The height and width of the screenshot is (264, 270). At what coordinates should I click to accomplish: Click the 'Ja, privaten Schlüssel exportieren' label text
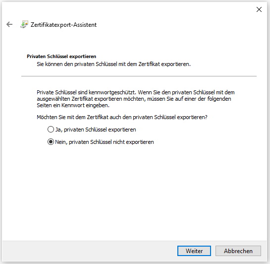(x=96, y=130)
